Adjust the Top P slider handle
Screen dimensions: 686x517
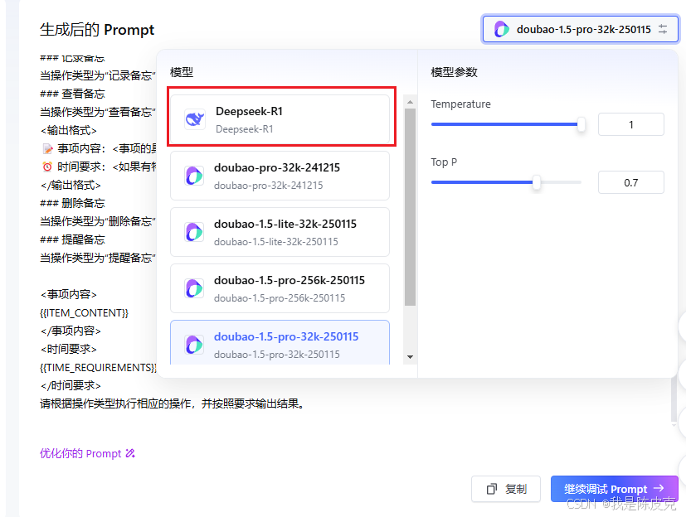tap(537, 182)
